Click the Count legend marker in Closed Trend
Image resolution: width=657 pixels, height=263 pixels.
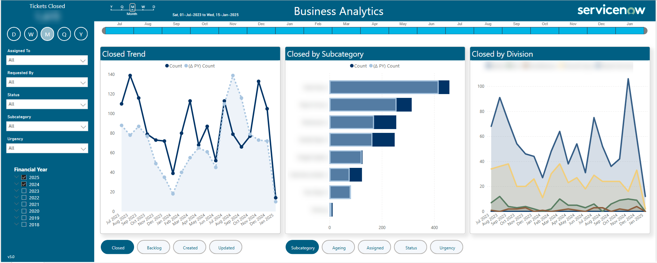167,66
